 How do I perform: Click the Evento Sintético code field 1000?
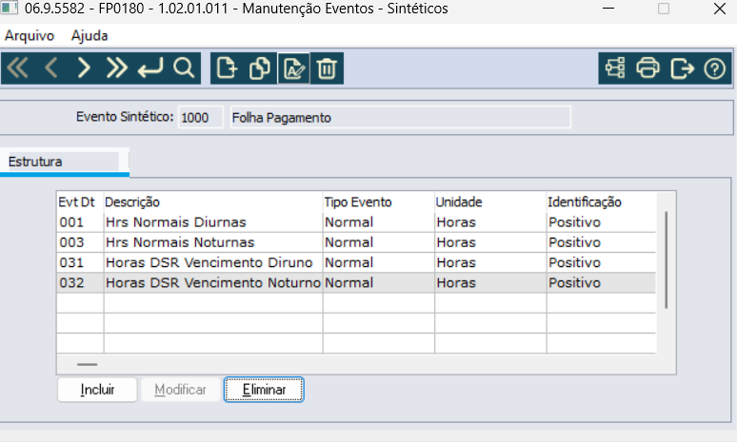click(x=200, y=117)
